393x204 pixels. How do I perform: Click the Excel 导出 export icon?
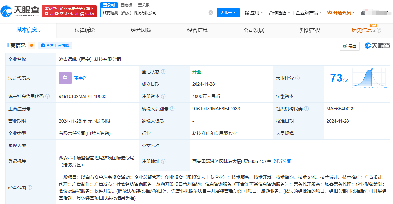coord(345,46)
